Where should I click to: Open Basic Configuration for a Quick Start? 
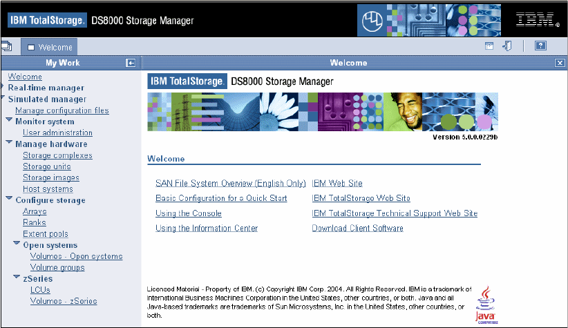[221, 198]
